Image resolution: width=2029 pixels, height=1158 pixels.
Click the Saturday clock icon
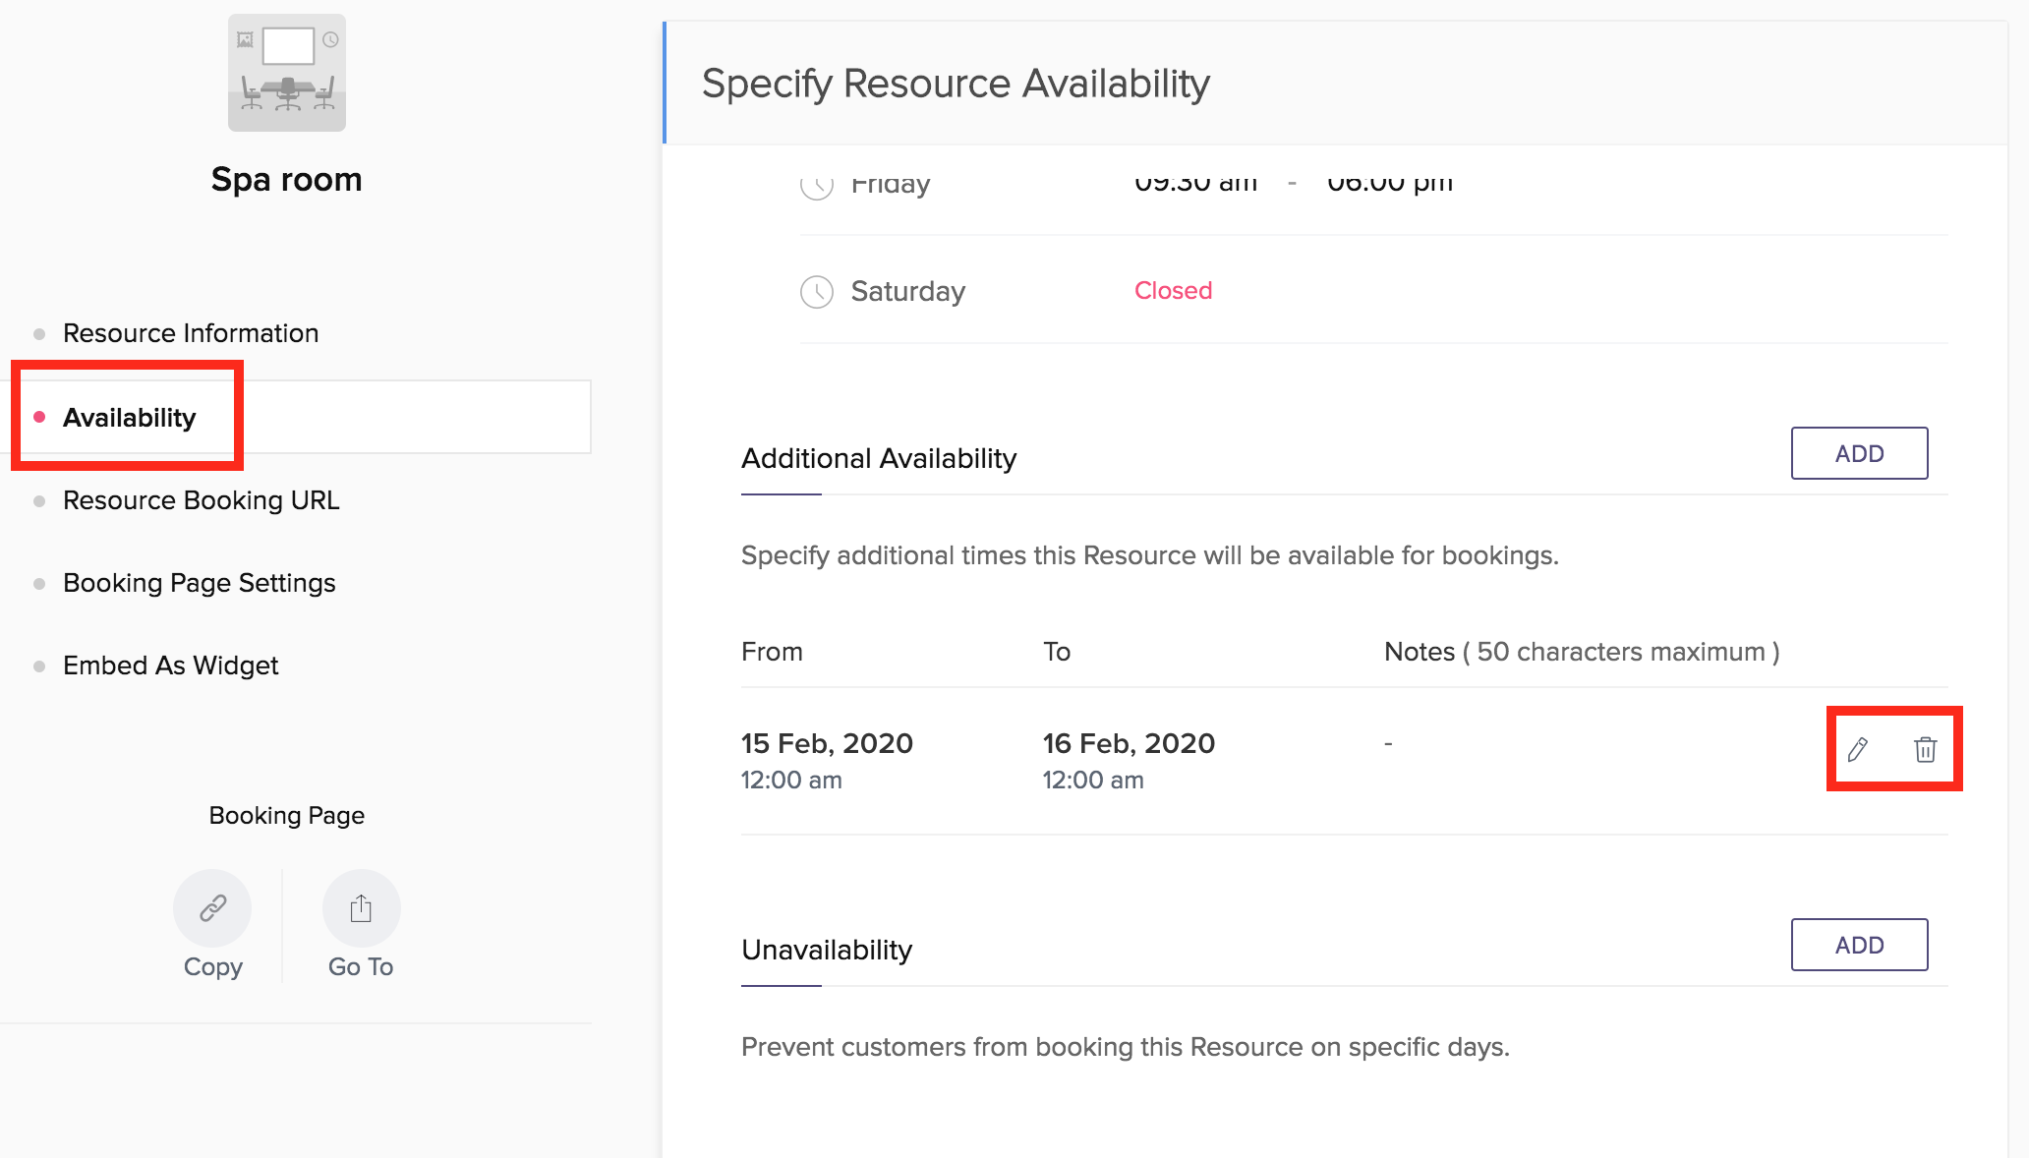click(x=817, y=292)
